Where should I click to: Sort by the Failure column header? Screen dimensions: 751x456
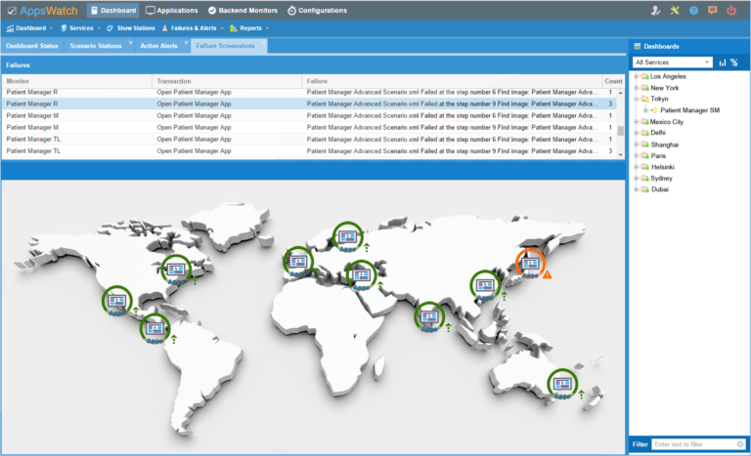click(x=452, y=81)
